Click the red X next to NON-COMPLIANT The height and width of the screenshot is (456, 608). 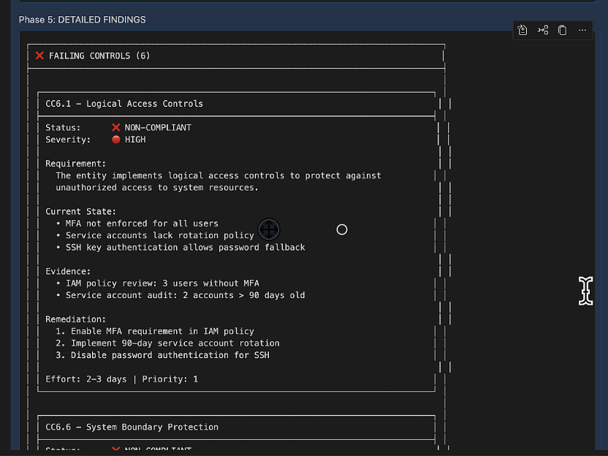click(x=115, y=127)
